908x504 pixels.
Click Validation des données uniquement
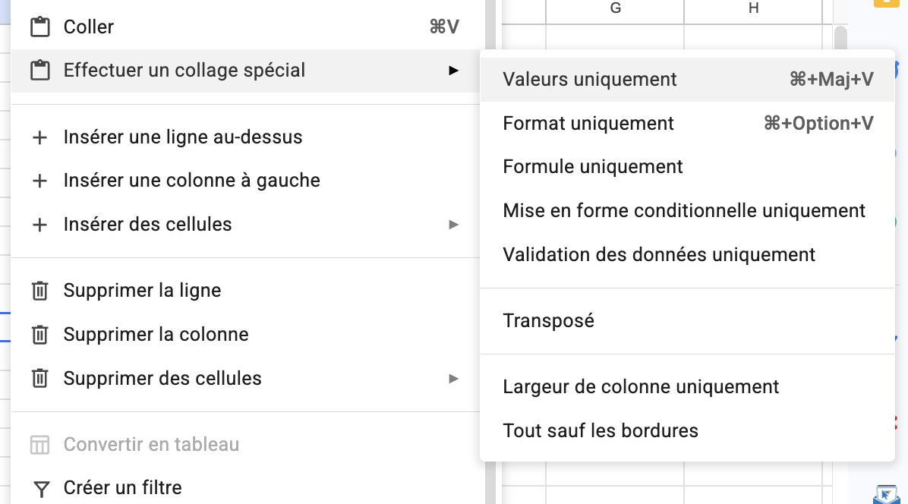[657, 254]
